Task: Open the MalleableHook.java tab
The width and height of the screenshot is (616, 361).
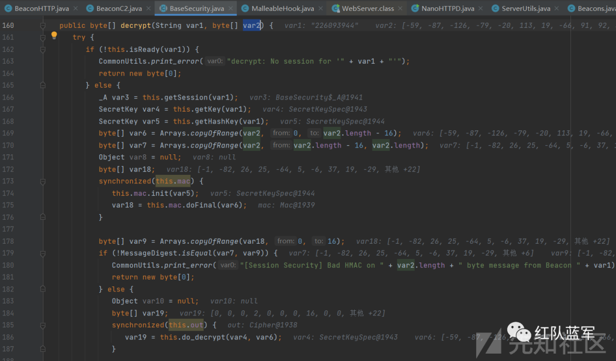Action: coord(282,8)
